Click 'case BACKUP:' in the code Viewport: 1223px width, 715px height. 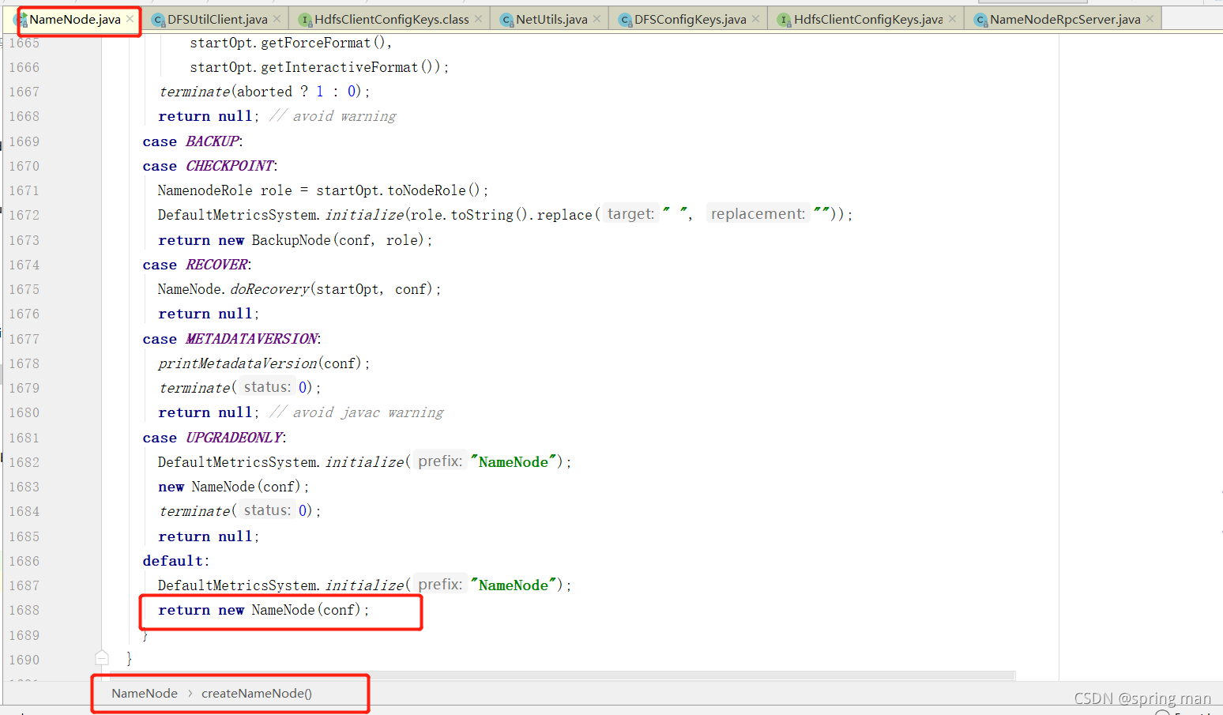[193, 141]
